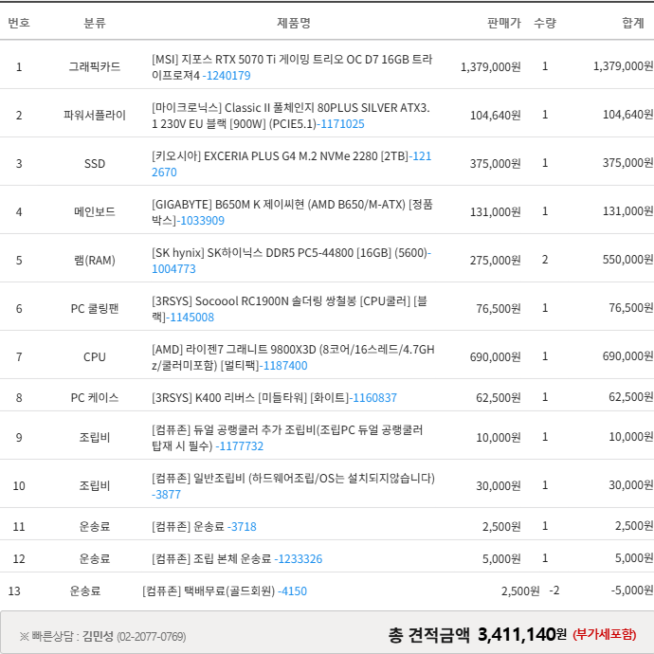
Task: Open the 운송료 item link 3718
Action: tap(243, 526)
